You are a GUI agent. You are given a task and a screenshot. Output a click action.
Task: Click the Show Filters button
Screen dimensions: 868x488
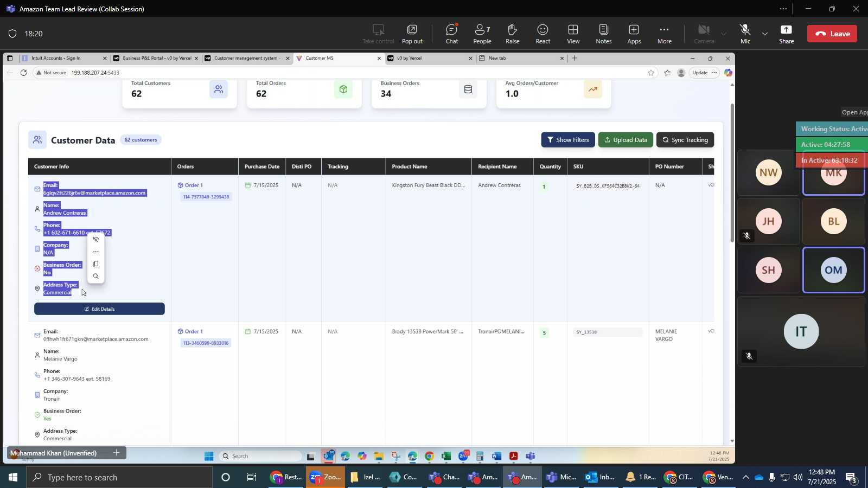coord(568,140)
